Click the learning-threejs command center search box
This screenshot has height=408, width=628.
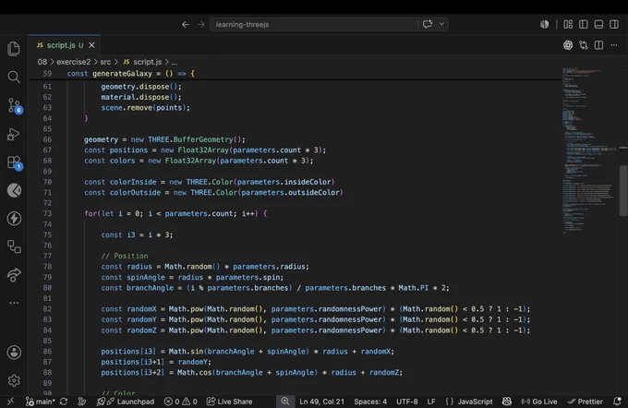[313, 24]
